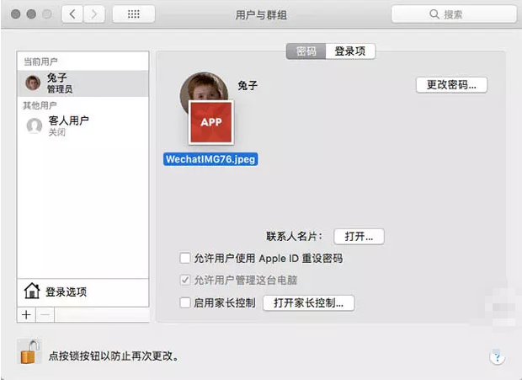Click the 联系人名片 label
This screenshot has width=522, height=380.
pyautogui.click(x=295, y=237)
